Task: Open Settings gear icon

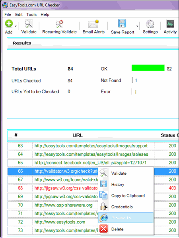Action: coord(150,24)
